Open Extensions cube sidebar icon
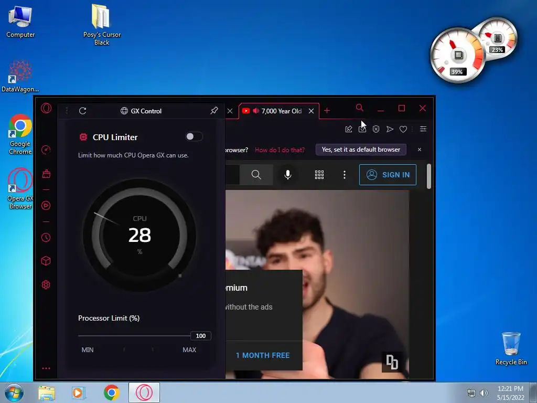 tap(46, 261)
